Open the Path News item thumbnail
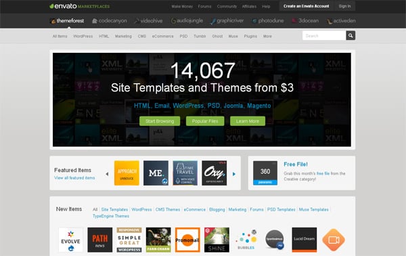This screenshot has width=406, height=256. coord(100,240)
